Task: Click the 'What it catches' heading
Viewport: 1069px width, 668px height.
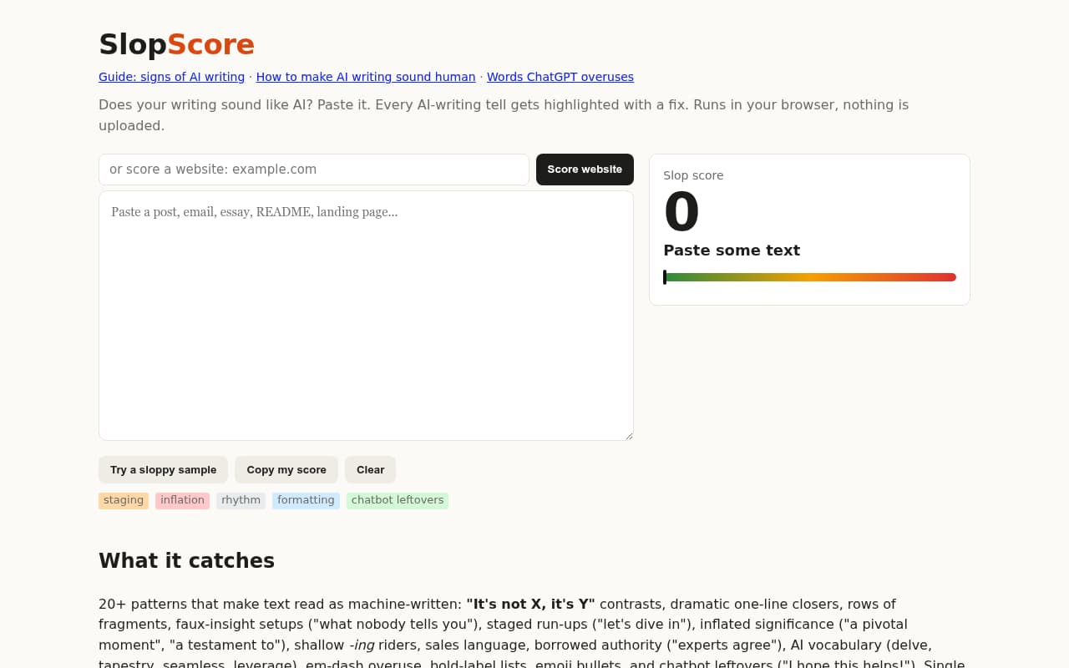Action: (x=186, y=560)
